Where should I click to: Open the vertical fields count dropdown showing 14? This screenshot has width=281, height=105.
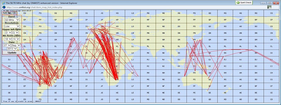click(16, 39)
